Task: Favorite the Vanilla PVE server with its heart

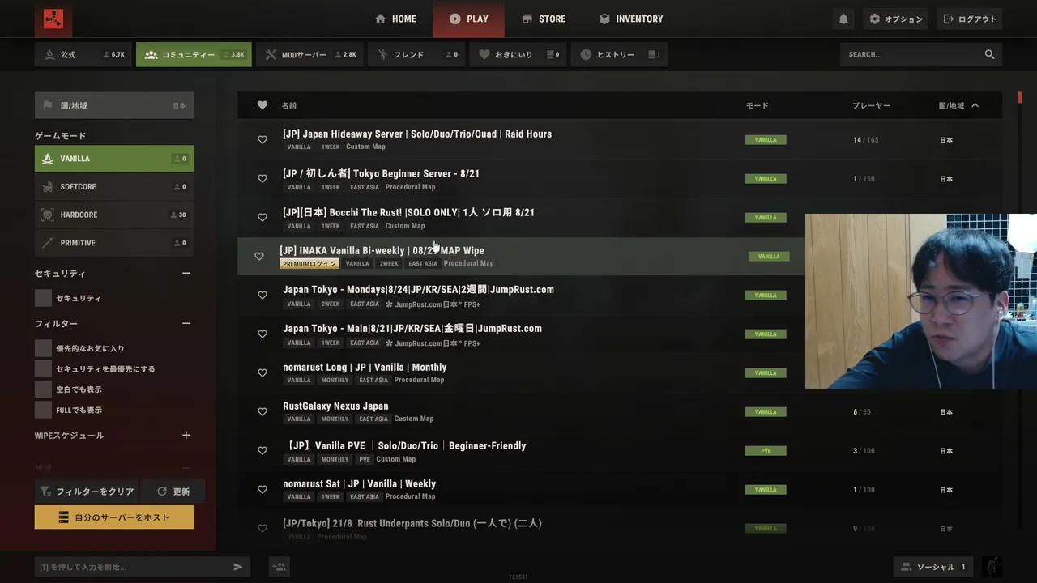Action: (x=262, y=450)
